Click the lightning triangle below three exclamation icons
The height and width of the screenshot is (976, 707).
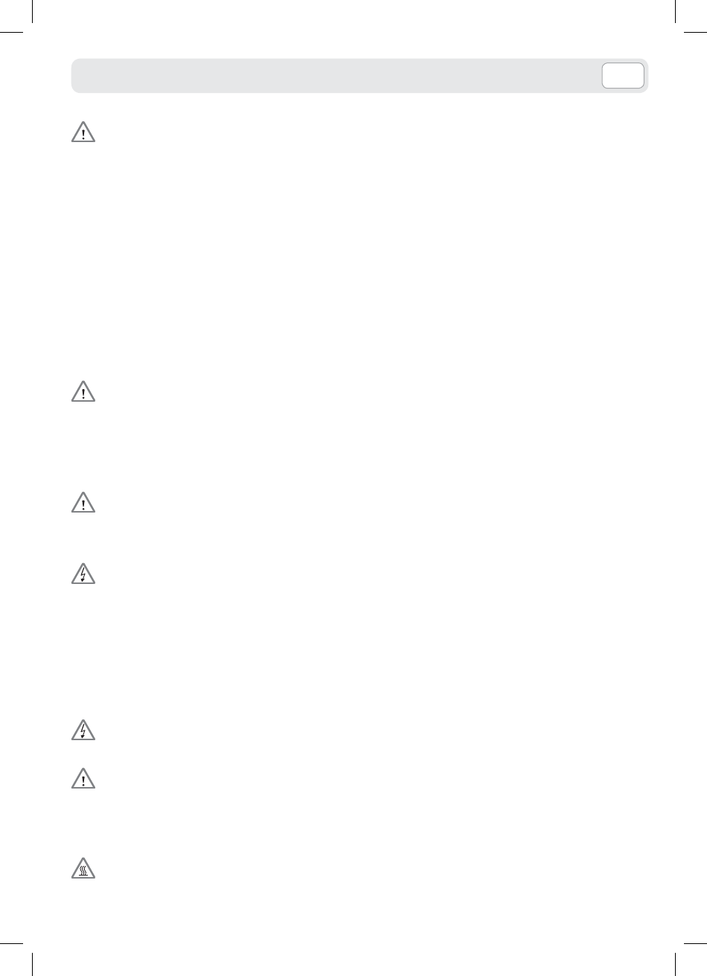tap(83, 575)
